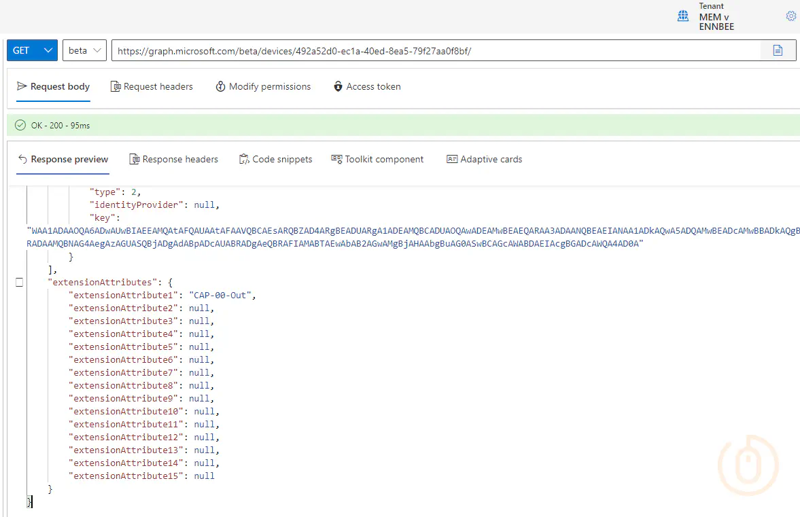Click the Request body send icon
The image size is (800, 517).
tap(22, 86)
